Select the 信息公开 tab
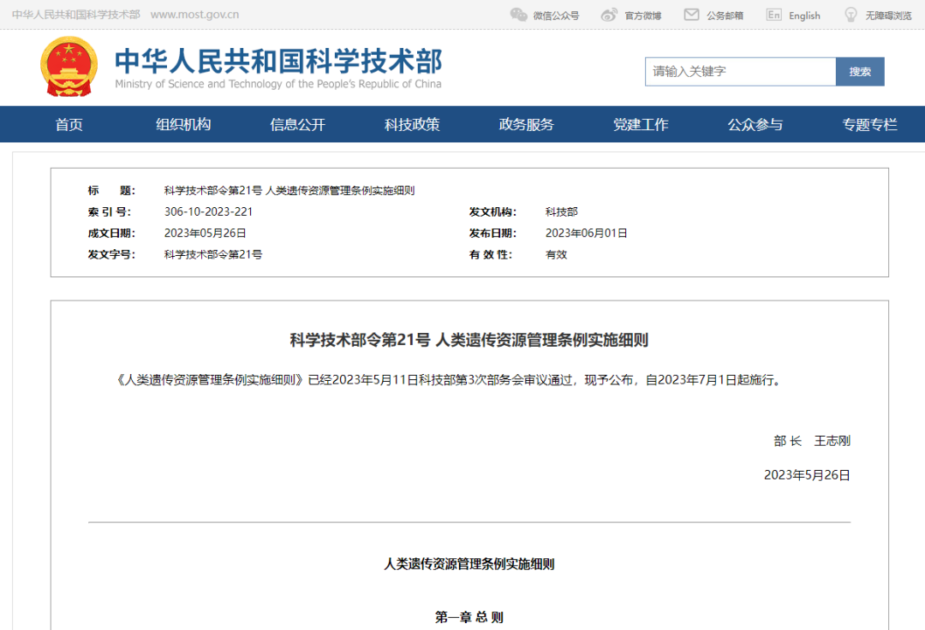This screenshot has width=925, height=630. coord(297,124)
